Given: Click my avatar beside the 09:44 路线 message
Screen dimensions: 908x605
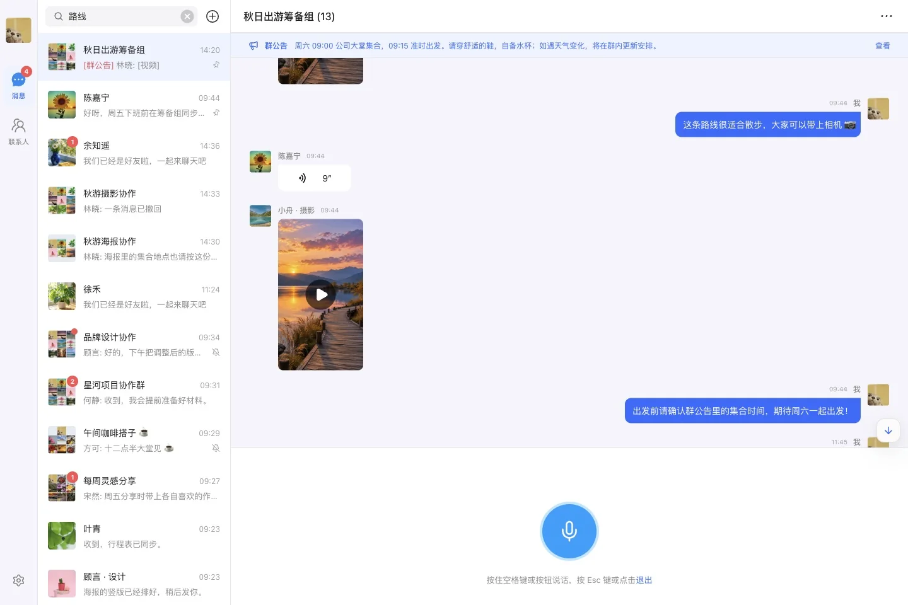Looking at the screenshot, I should coord(878,109).
